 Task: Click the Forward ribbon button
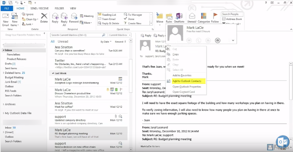74,18
